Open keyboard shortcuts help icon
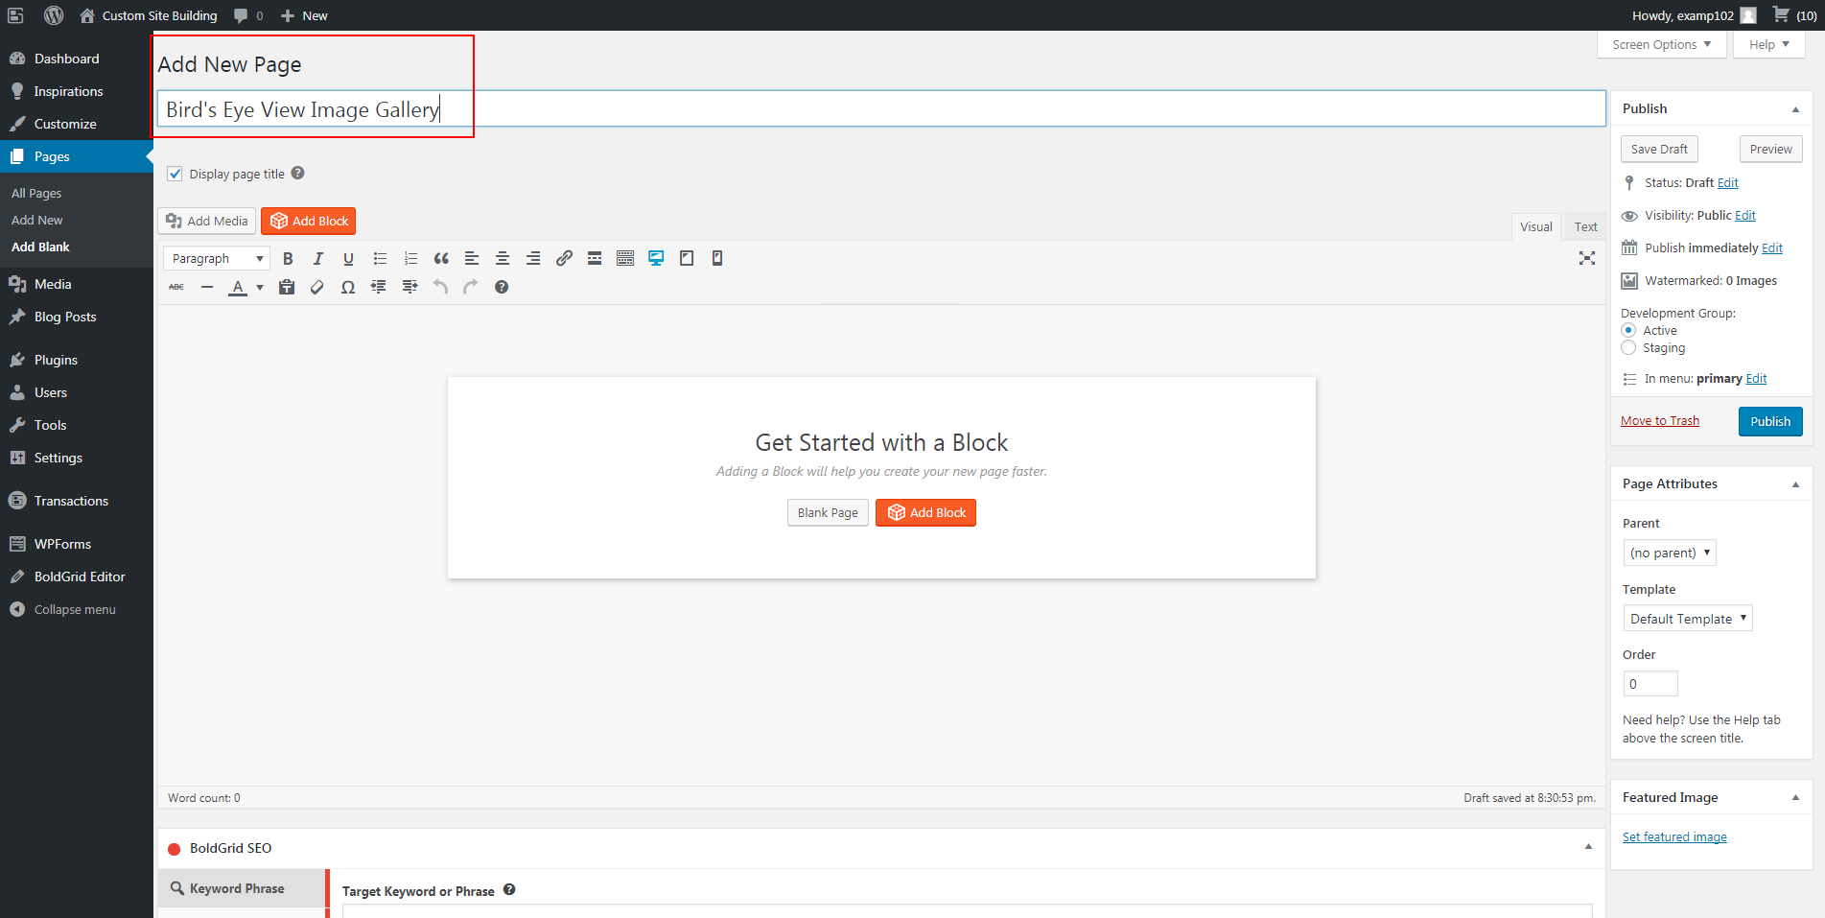Image resolution: width=1825 pixels, height=918 pixels. [x=502, y=287]
